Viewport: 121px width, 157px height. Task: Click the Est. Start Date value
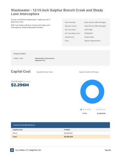(88, 30)
